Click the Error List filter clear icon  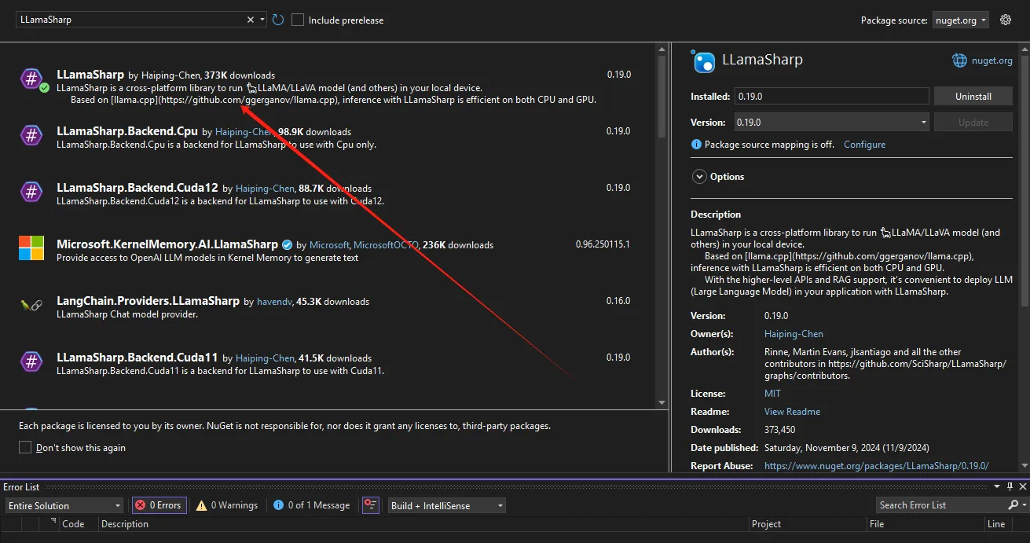tap(371, 505)
